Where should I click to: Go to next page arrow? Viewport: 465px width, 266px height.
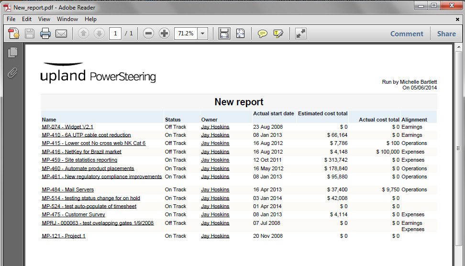coord(100,33)
